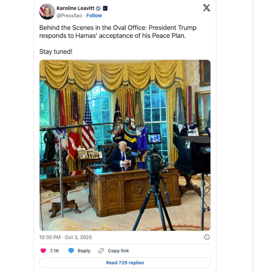Click the grey verified checkmark badge

coord(98,8)
